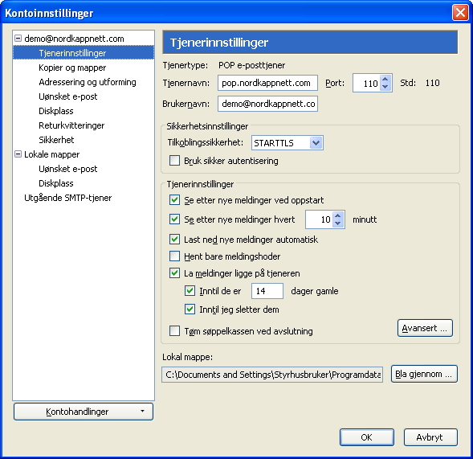This screenshot has width=473, height=459.
Task: Confirm settings with the OK button
Action: (367, 437)
